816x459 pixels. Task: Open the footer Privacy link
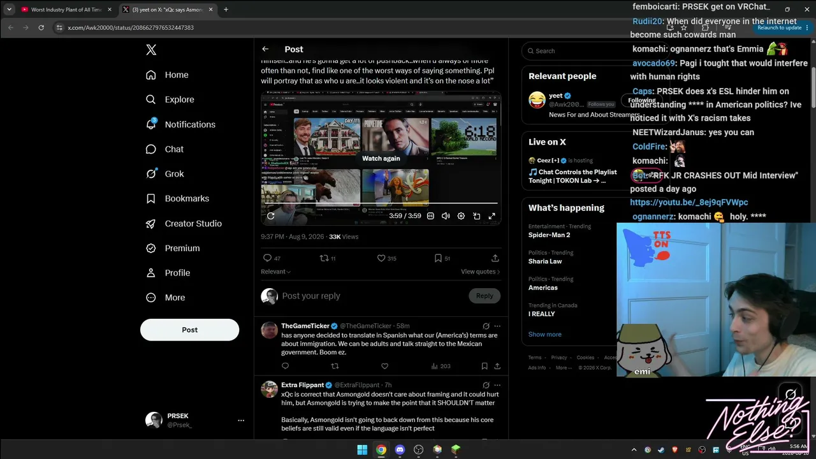coord(559,358)
